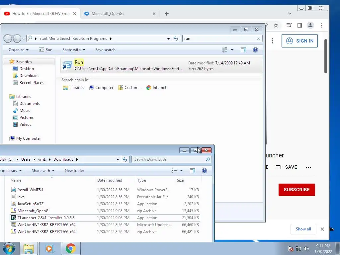This screenshot has height=255, width=340.
Task: Expand Downloads address bar history dropdown
Action: tap(118, 159)
